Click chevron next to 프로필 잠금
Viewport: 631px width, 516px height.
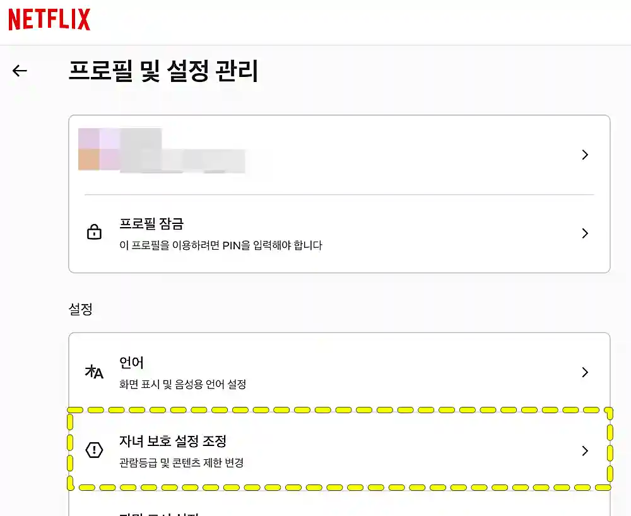pyautogui.click(x=584, y=233)
